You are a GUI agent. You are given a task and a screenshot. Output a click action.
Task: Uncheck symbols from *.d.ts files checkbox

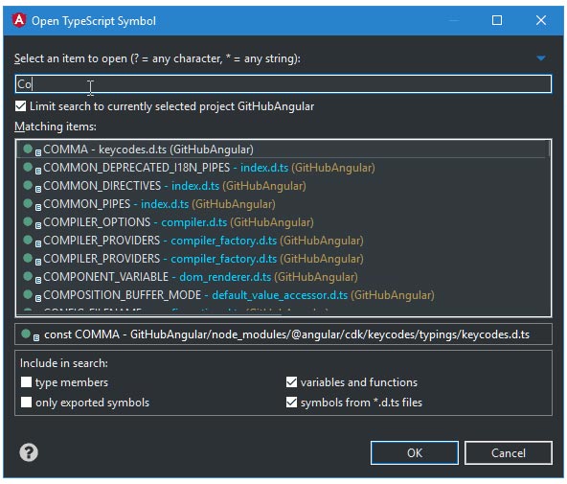click(x=291, y=403)
